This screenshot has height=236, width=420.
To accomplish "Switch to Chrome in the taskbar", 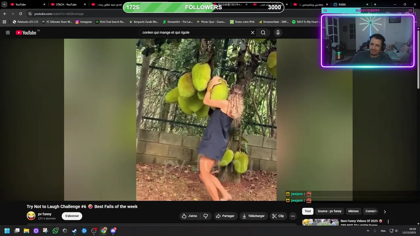I will pyautogui.click(x=104, y=231).
